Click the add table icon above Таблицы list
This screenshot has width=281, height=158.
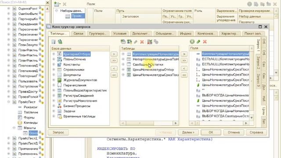[x=123, y=42]
